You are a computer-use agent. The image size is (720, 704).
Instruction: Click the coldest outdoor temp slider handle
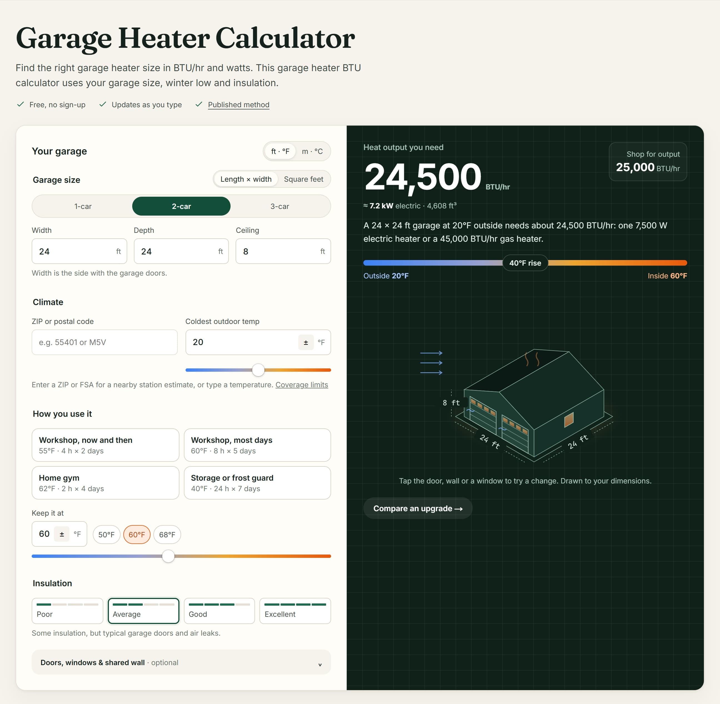click(x=258, y=370)
